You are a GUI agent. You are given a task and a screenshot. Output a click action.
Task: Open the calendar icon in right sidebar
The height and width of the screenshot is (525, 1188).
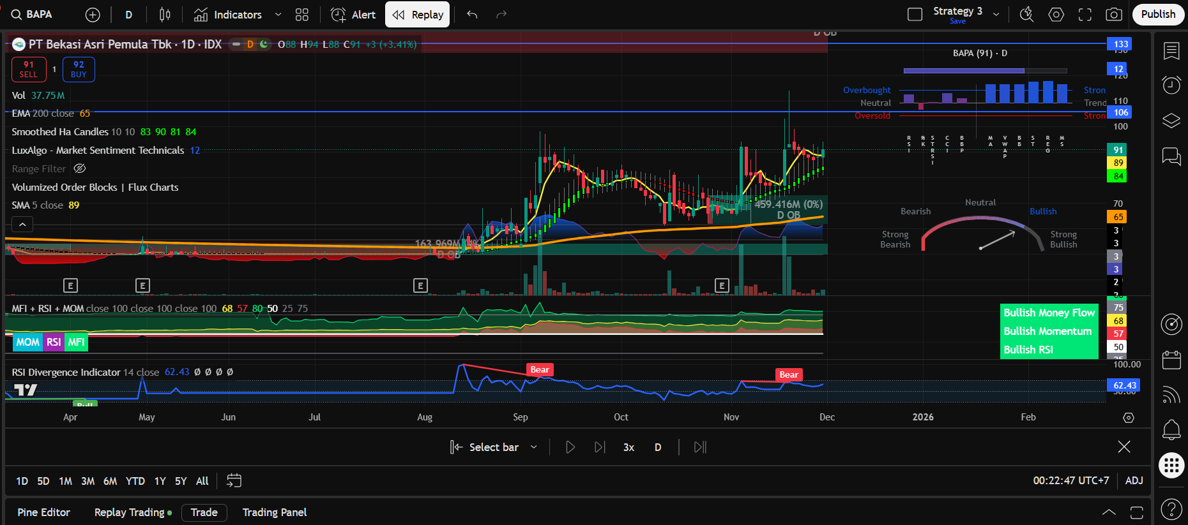tap(1171, 360)
